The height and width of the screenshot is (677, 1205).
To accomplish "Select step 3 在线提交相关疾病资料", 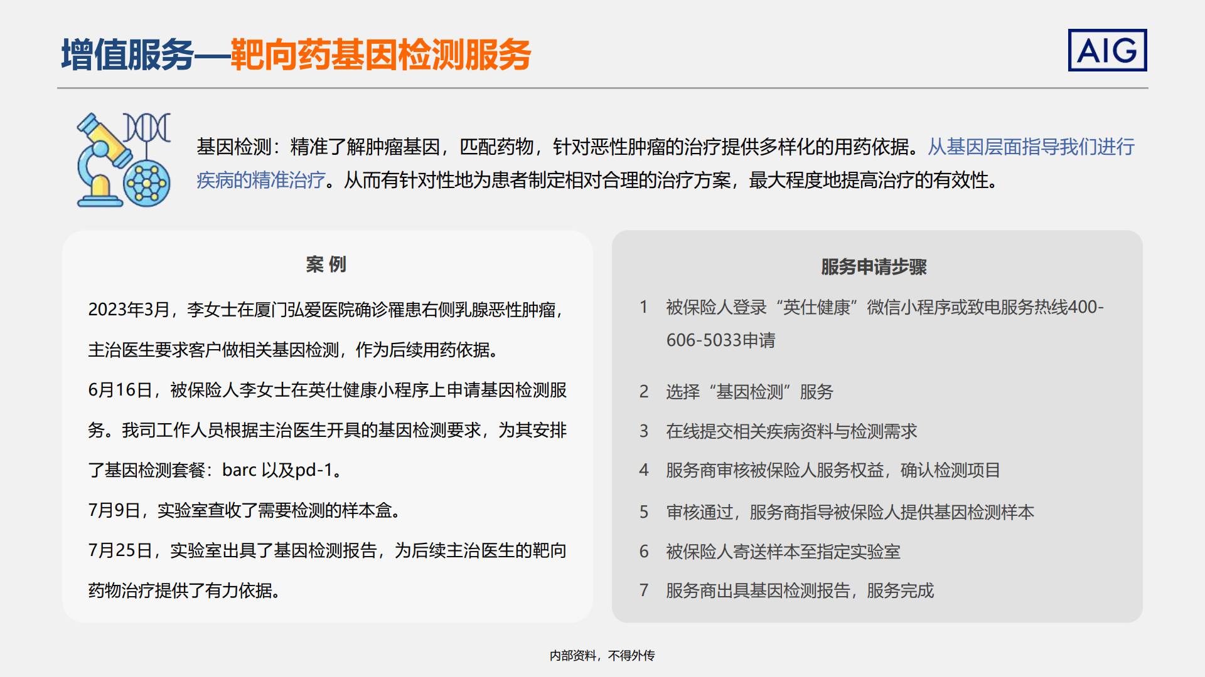I will click(791, 431).
